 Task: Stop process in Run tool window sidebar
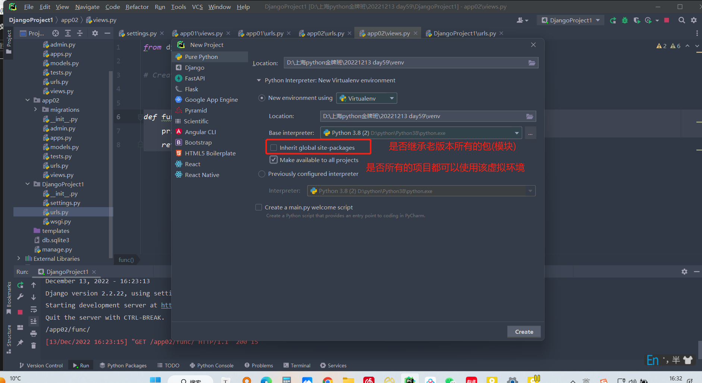coord(21,312)
